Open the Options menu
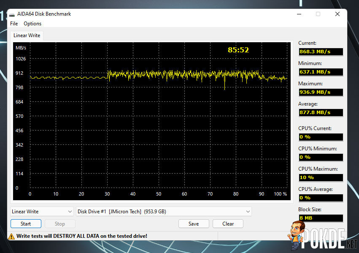This screenshot has width=359, height=253. coord(32,24)
